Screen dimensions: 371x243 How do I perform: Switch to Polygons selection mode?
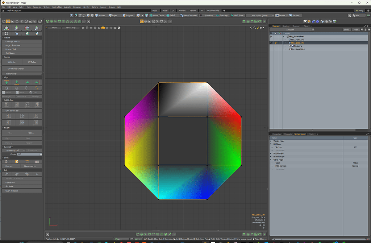pos(127,15)
